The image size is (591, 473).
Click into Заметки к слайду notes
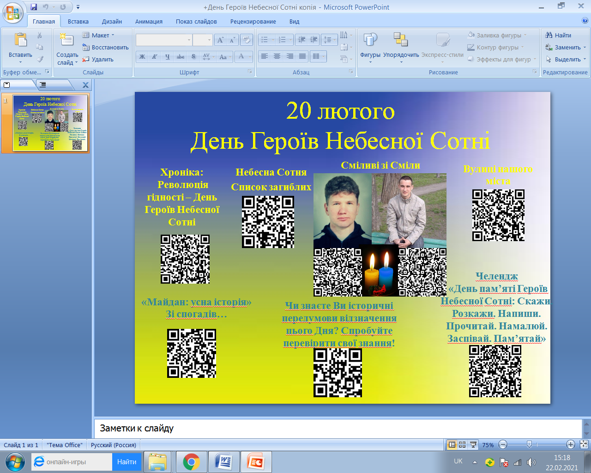click(338, 428)
